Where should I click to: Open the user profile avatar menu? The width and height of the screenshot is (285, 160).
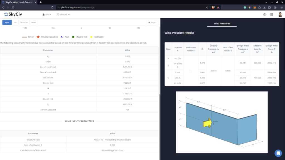coord(280,14)
